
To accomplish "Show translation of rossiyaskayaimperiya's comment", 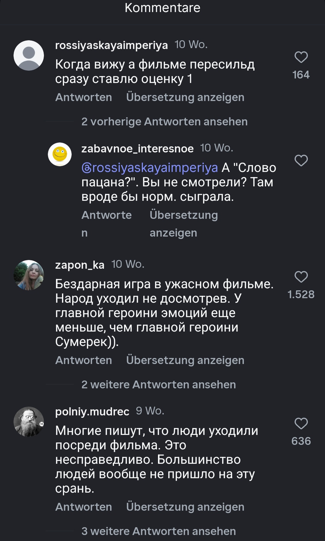I will coord(185,97).
